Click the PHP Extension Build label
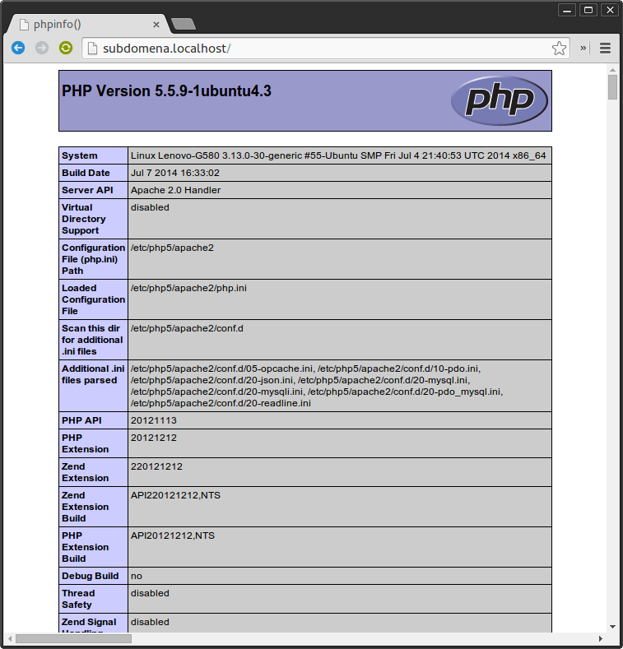The image size is (623, 649). coord(85,547)
